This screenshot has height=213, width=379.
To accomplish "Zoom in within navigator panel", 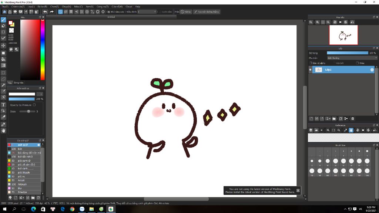I will [x=317, y=22].
